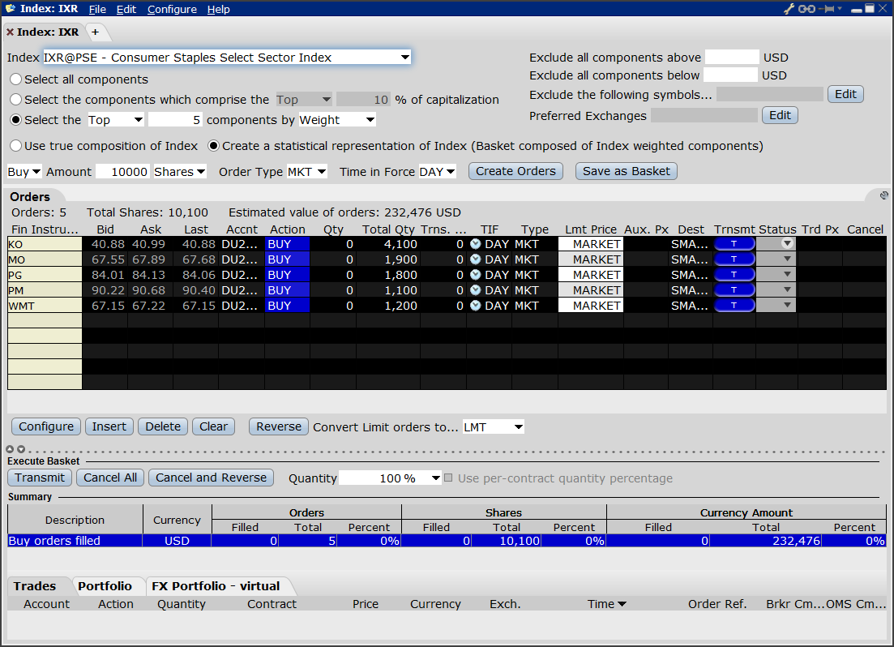Open KO row status dropdown arrow
The height and width of the screenshot is (647, 894).
(x=787, y=243)
